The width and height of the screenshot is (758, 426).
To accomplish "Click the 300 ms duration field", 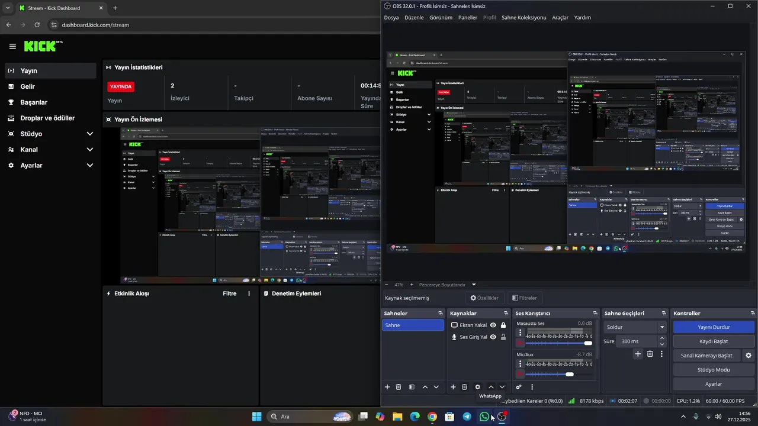I will (636, 341).
